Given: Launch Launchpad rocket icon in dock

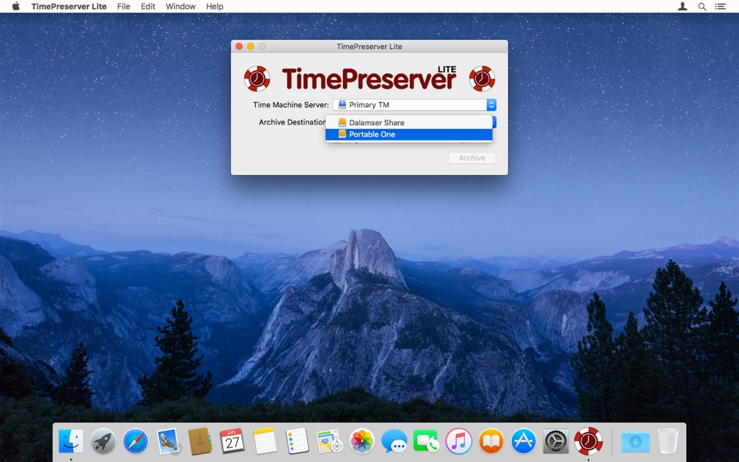Looking at the screenshot, I should click(103, 441).
